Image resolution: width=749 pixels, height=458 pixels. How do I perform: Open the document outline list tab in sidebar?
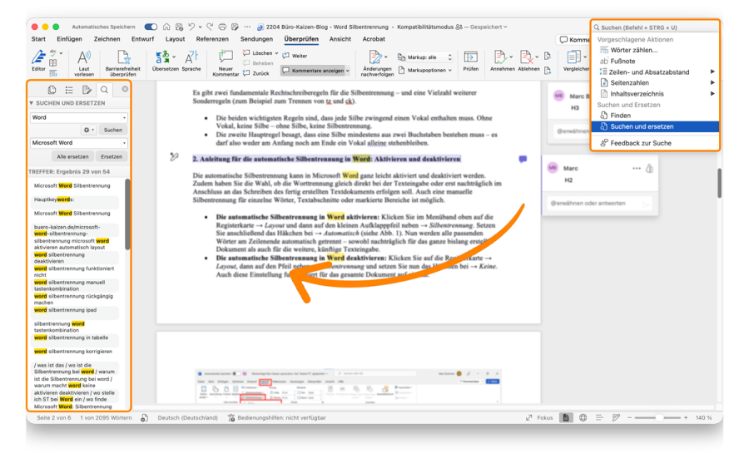(69, 90)
